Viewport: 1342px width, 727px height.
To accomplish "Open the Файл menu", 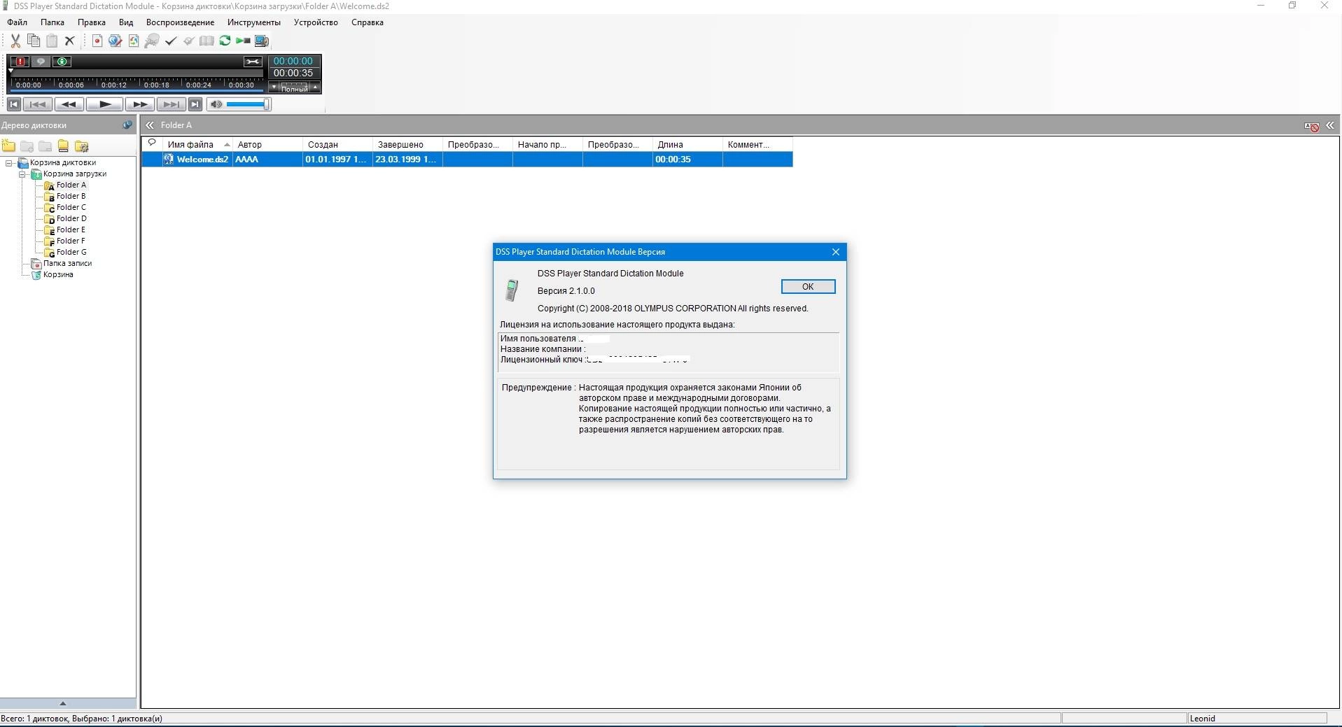I will coord(18,22).
